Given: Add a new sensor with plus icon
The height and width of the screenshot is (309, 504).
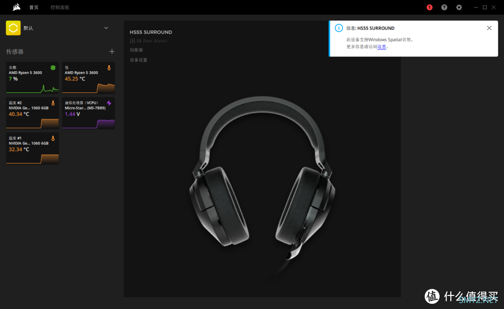Looking at the screenshot, I should [x=112, y=52].
